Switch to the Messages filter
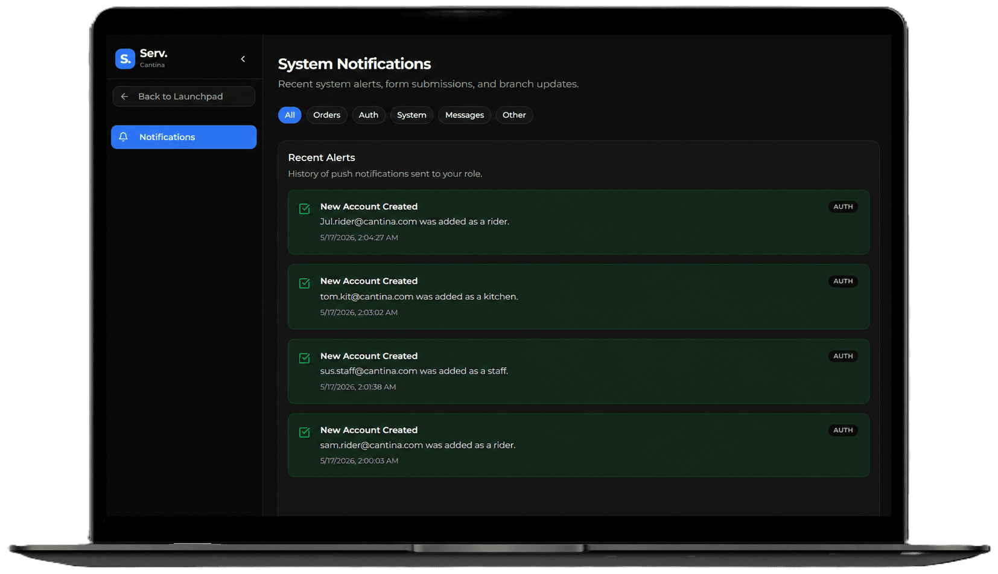The image size is (998, 574). (x=465, y=115)
